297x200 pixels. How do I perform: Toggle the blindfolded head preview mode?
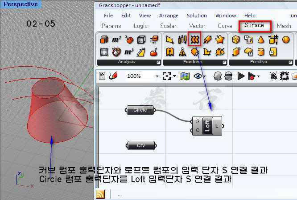click(x=229, y=76)
